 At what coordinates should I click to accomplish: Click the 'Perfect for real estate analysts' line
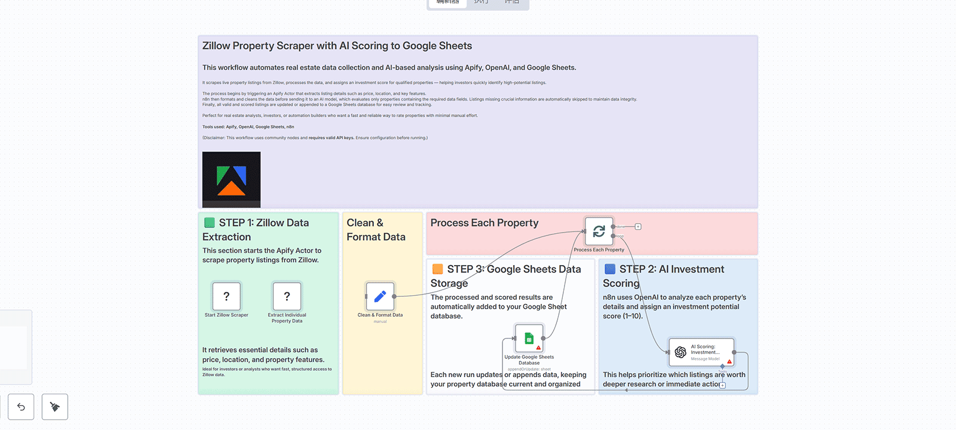pos(340,115)
